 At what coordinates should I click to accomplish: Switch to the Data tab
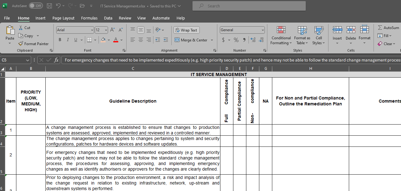point(108,18)
